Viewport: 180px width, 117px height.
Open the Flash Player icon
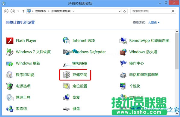[x=10, y=41]
